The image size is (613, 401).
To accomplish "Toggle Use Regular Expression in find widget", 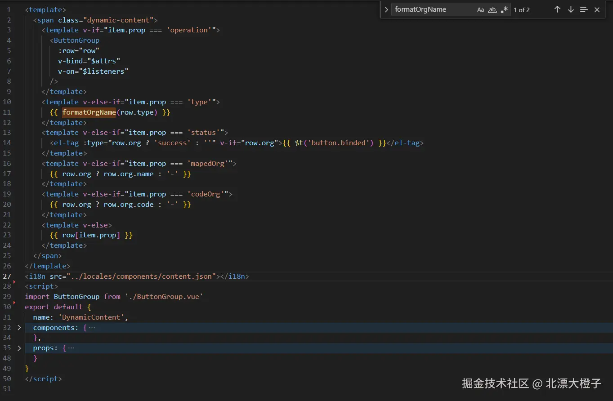I will tap(504, 9).
